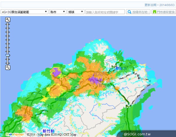This screenshot has width=176, height=137.
Task: Click the zoom in magnifier icon
Action: pyautogui.click(x=8, y=19)
